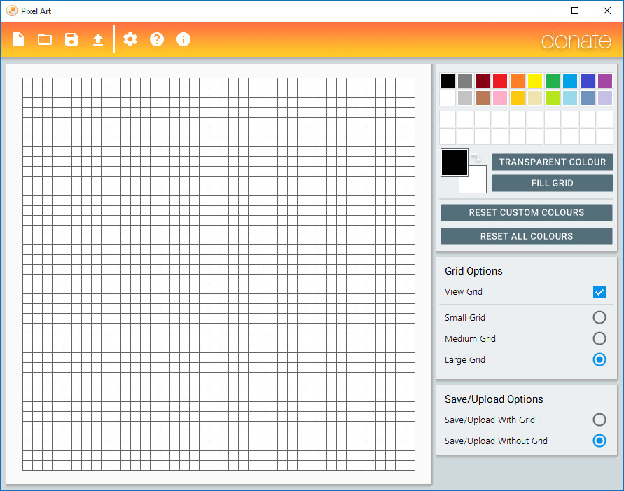Open the donate link
624x491 pixels.
576,40
